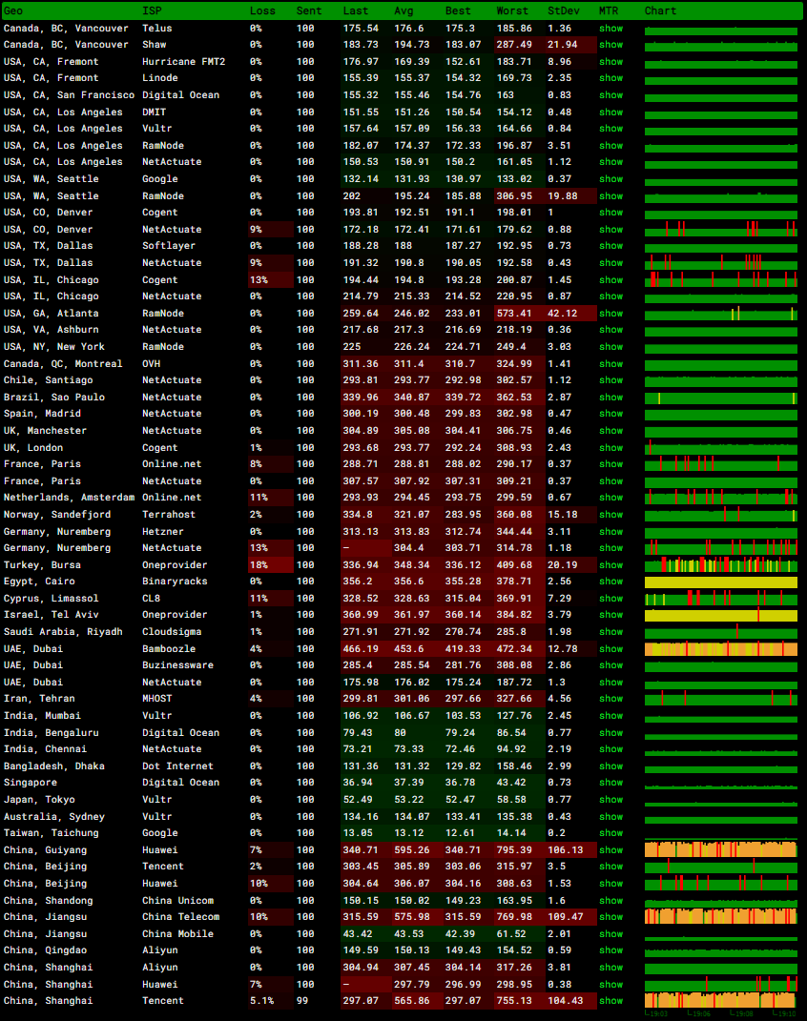The image size is (807, 1021).
Task: Open show link for Canada, Montreal OVH
Action: (610, 364)
